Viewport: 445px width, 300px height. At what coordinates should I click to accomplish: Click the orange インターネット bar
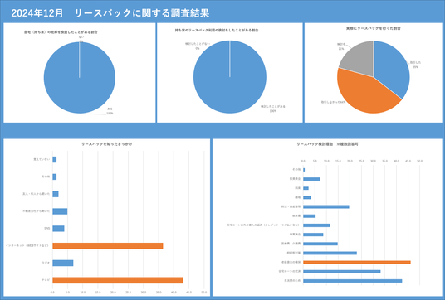(108, 245)
